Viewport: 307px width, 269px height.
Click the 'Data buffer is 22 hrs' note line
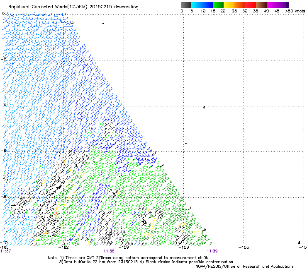tap(146, 262)
